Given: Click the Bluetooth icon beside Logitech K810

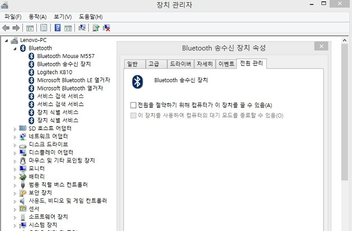Looking at the screenshot, I should point(31,72).
